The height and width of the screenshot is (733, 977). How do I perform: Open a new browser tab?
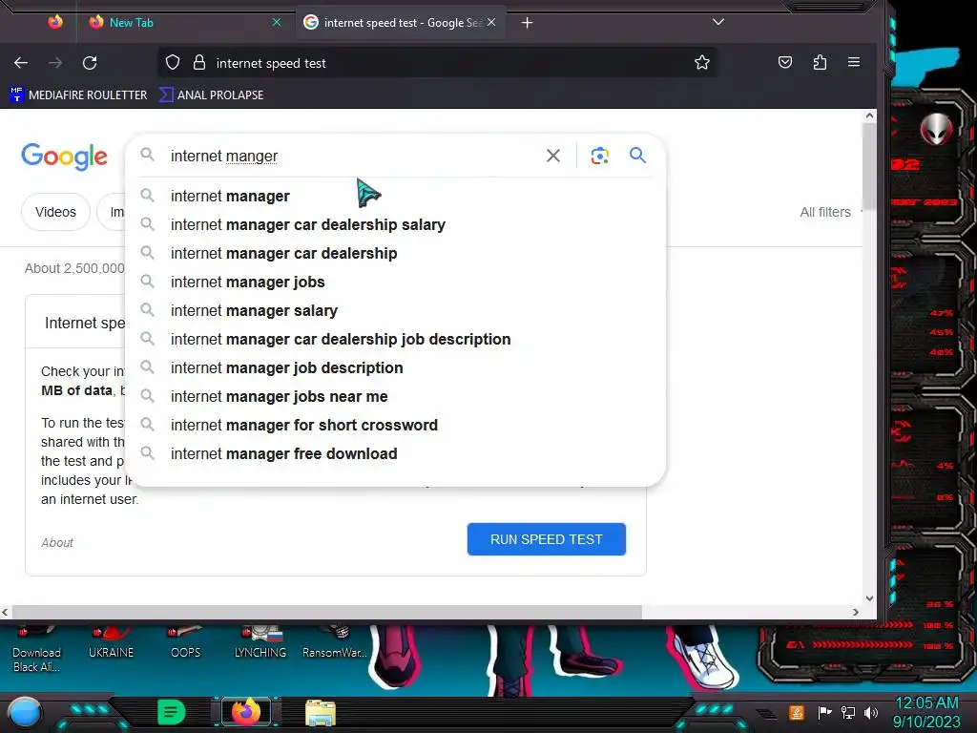coord(527,23)
